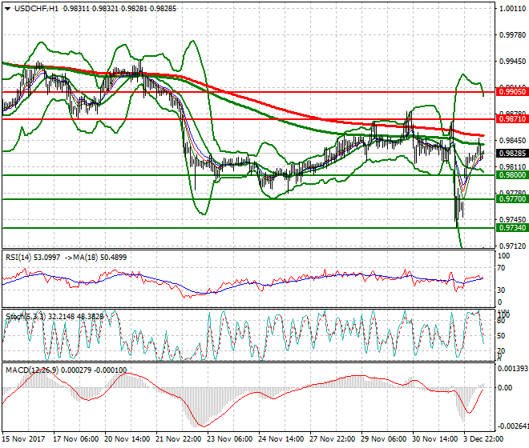The image size is (529, 448).
Task: Select the 0.99050 red resistance level label
Action: [x=512, y=92]
